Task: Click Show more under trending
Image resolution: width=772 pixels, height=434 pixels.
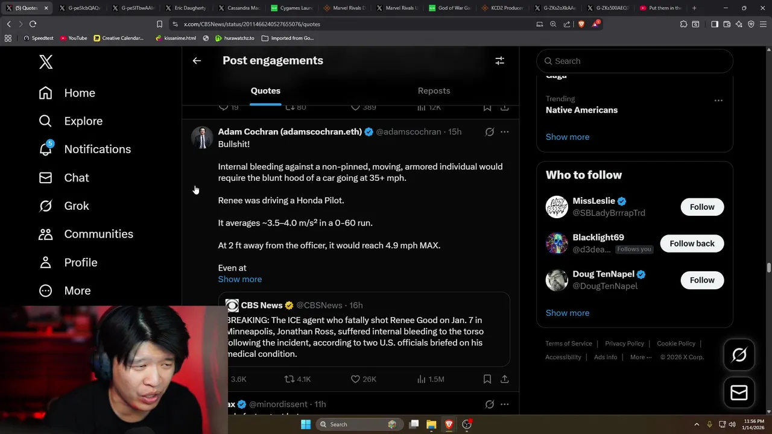Action: [568, 137]
